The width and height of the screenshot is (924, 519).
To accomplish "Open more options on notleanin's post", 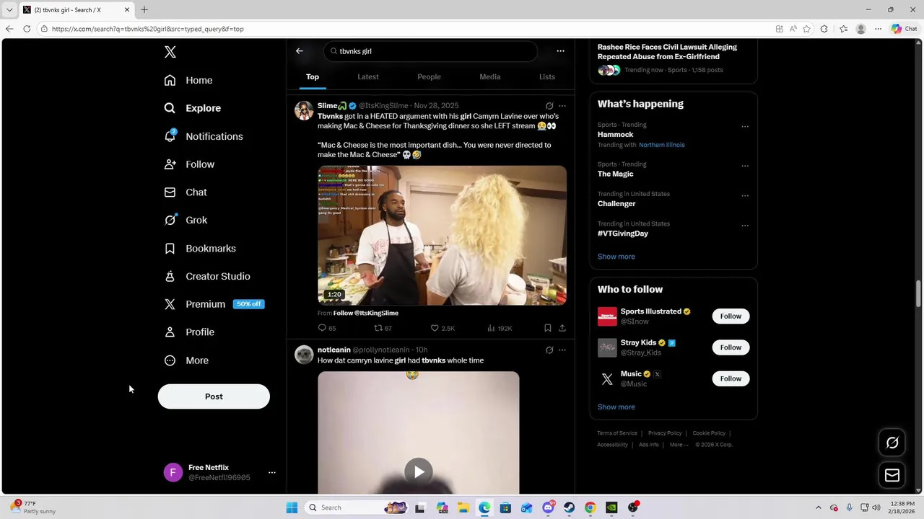I will pyautogui.click(x=562, y=350).
